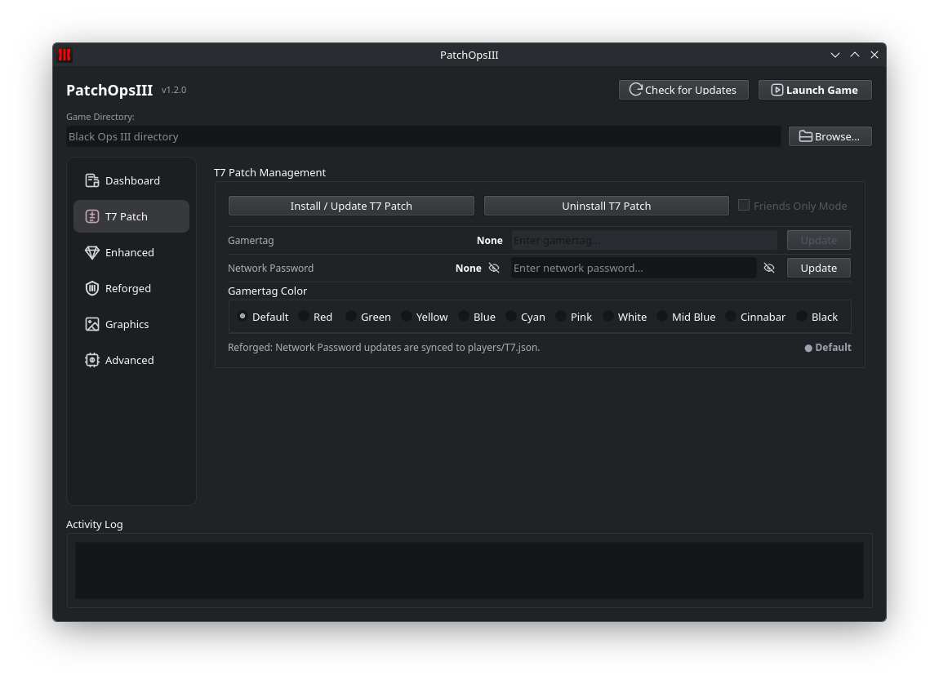
Task: Select the Blue gamertag color
Action: pyautogui.click(x=464, y=317)
